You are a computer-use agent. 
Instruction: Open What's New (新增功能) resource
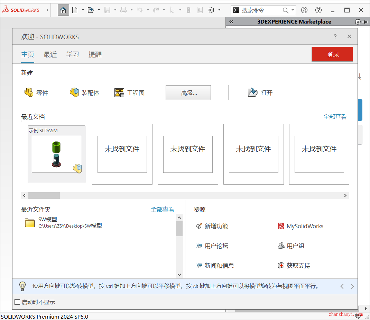tap(212, 226)
